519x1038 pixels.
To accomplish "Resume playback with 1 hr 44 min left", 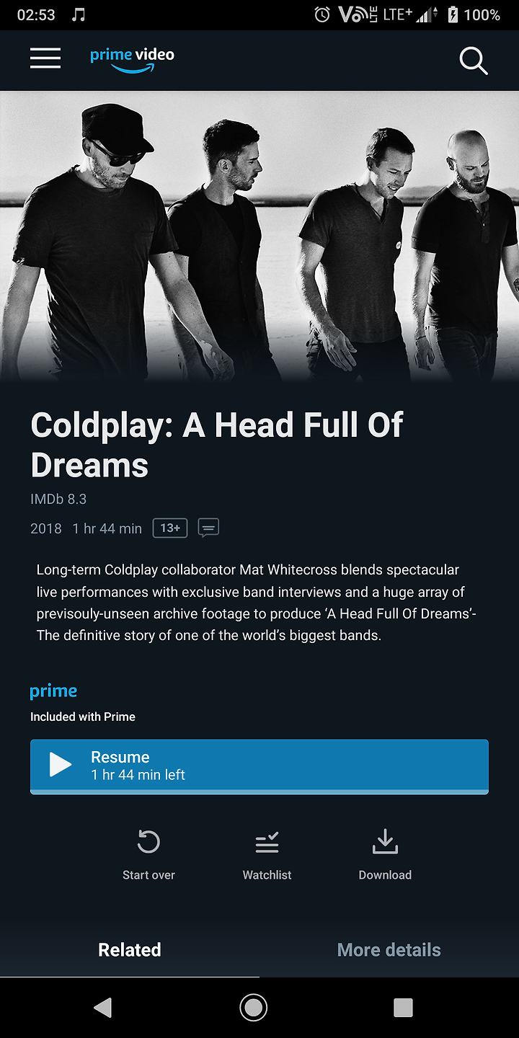I will (259, 766).
